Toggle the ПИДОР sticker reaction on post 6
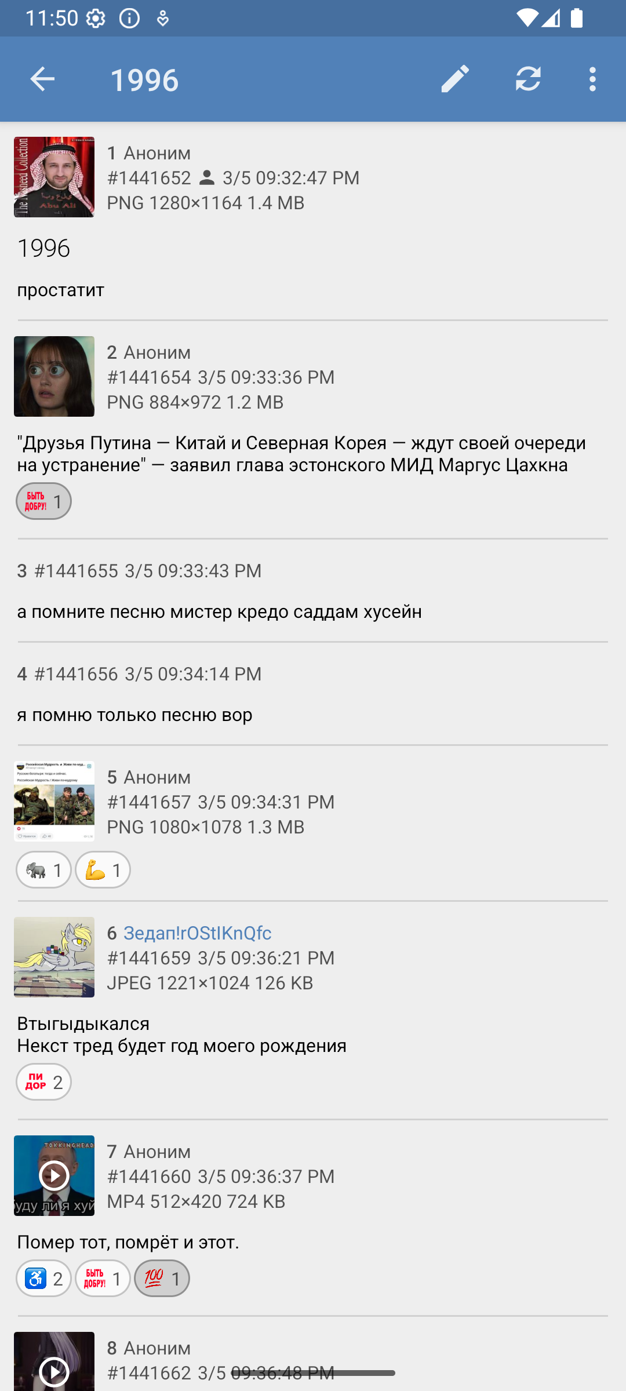This screenshot has height=1391, width=626. (x=43, y=1082)
